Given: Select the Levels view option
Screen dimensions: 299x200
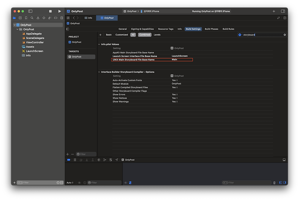Looking at the screenshot, I should (157, 35).
